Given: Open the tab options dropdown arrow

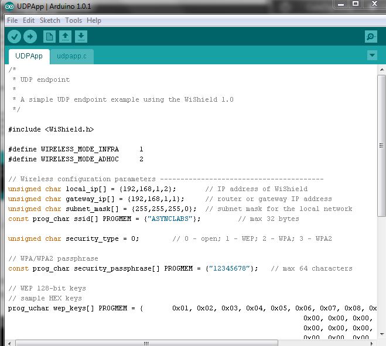Looking at the screenshot, I should (x=372, y=56).
